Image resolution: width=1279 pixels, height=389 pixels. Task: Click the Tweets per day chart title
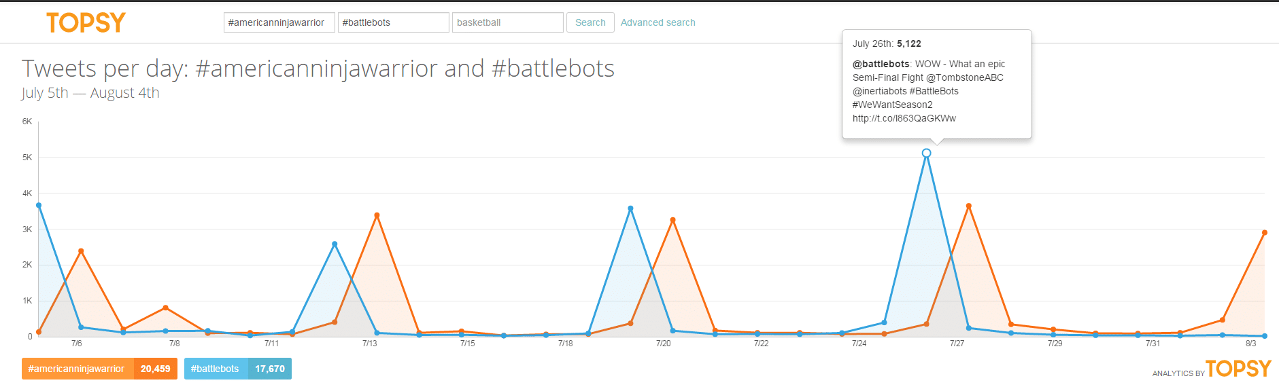(x=318, y=69)
